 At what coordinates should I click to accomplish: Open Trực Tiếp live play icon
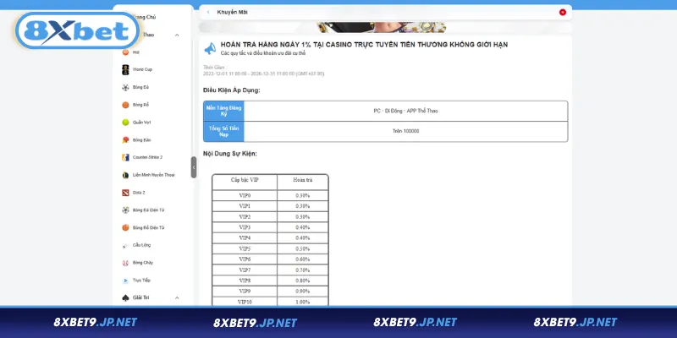click(125, 281)
